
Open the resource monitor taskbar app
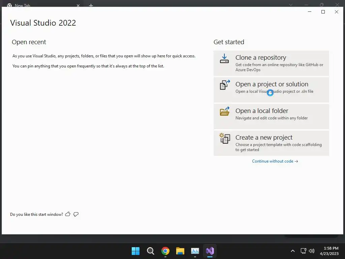pos(195,251)
